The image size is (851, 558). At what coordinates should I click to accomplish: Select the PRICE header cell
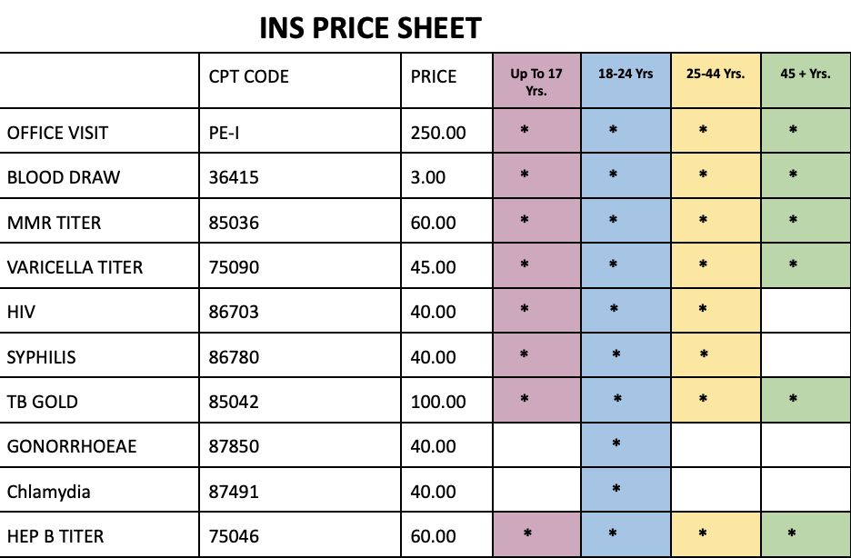(x=446, y=81)
